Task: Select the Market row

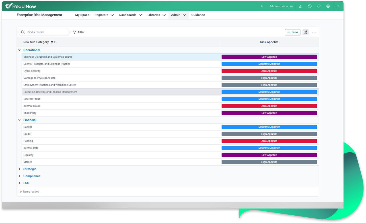Action: [170, 162]
